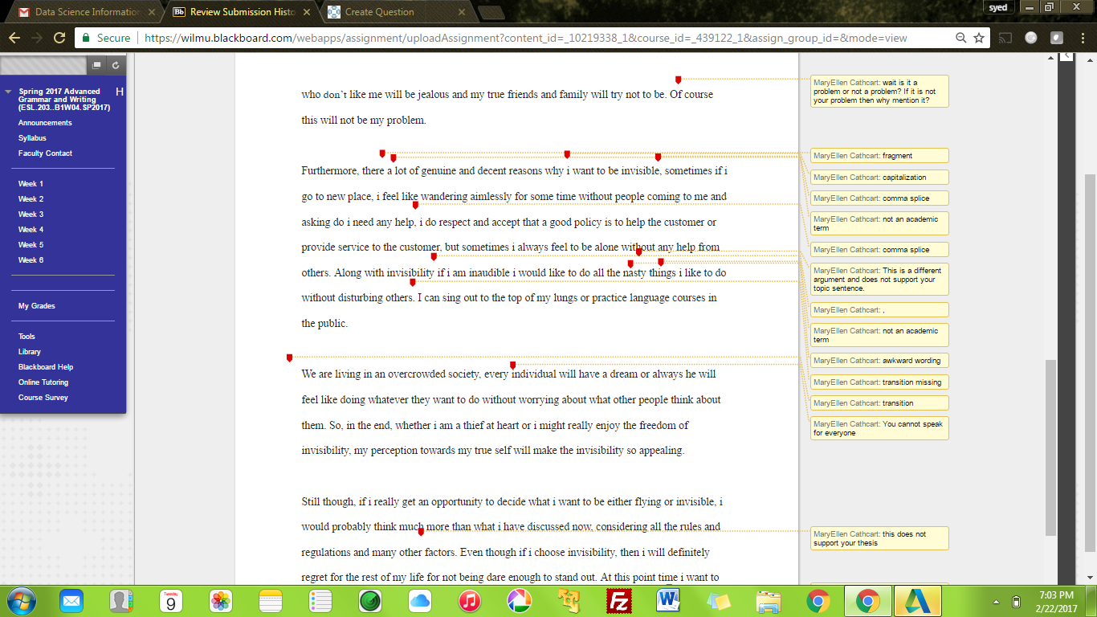Image resolution: width=1097 pixels, height=617 pixels.
Task: Click the red marker left of 'We are living'
Action: (289, 358)
